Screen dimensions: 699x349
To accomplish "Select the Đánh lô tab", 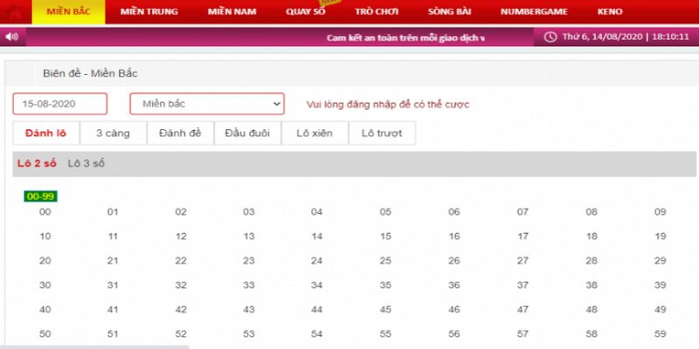I will [46, 133].
